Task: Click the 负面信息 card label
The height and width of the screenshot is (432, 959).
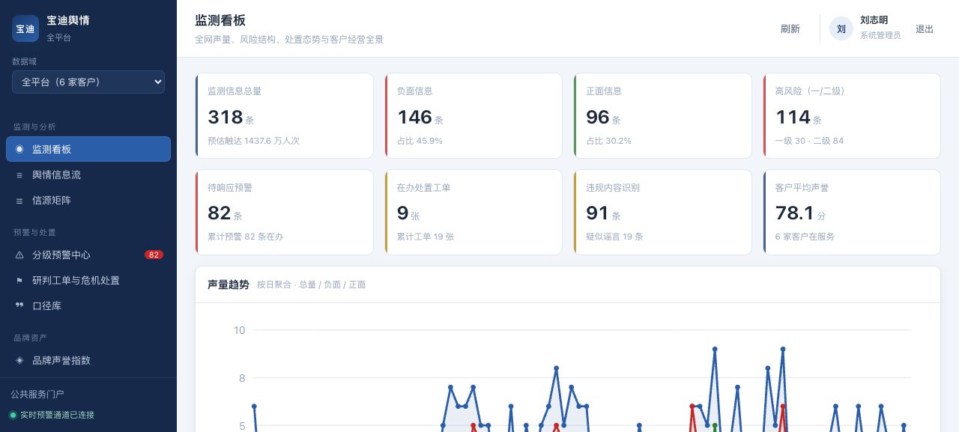Action: 415,91
